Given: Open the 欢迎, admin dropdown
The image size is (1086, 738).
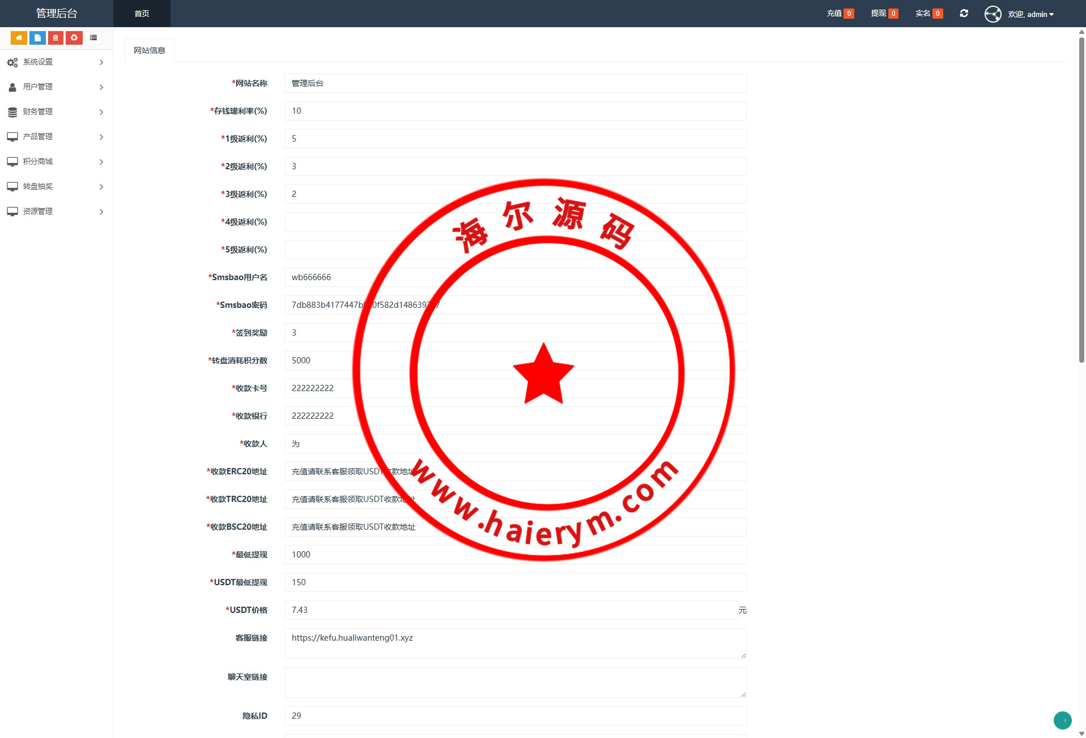Looking at the screenshot, I should pyautogui.click(x=1030, y=14).
